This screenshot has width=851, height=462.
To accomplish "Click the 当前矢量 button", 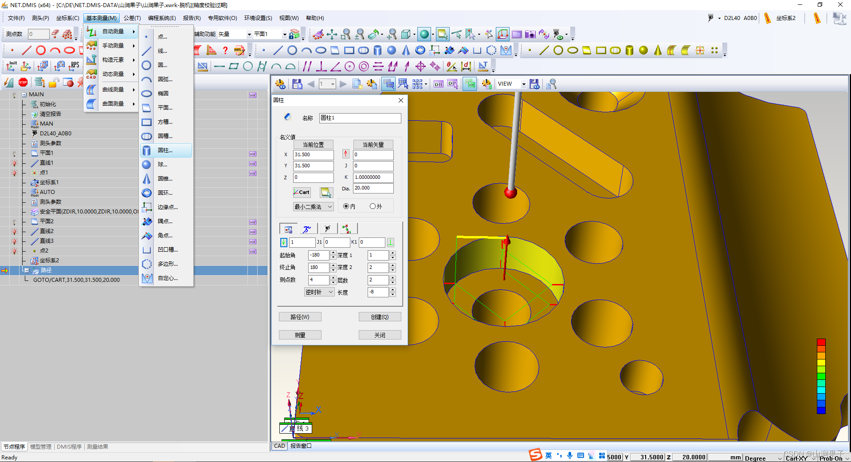I will (373, 145).
